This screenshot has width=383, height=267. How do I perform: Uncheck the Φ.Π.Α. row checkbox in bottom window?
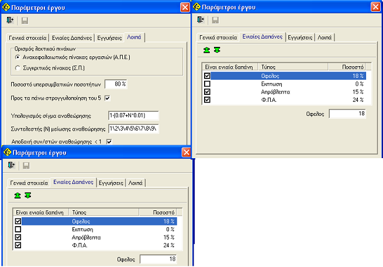17,245
